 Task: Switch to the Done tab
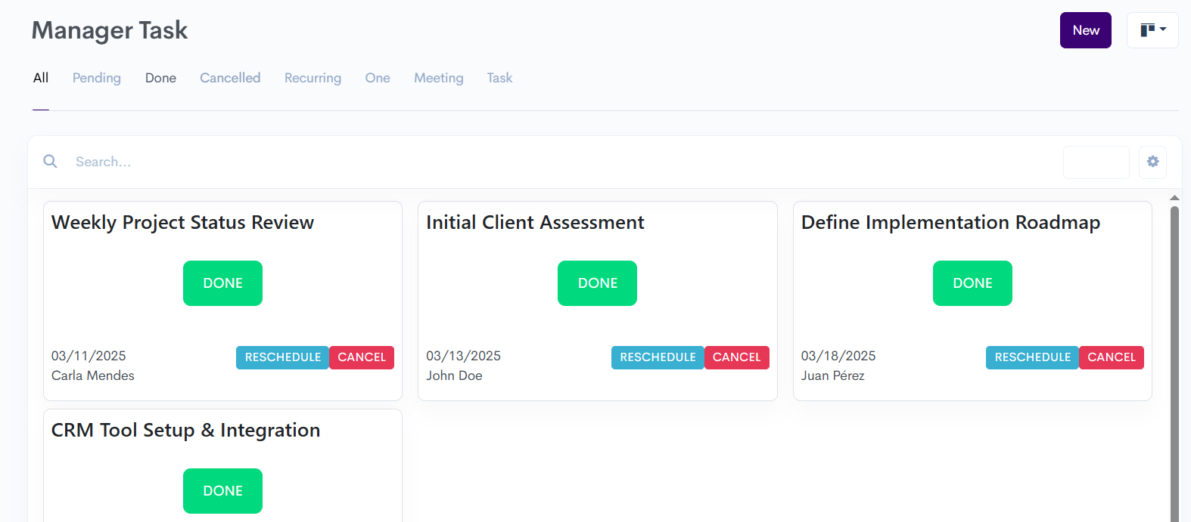160,78
